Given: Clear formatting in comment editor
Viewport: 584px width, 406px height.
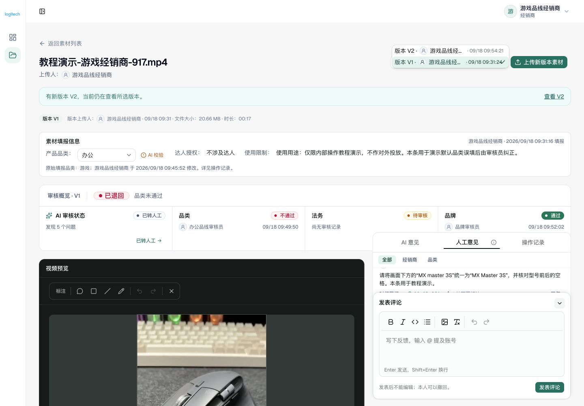Looking at the screenshot, I should coord(457,322).
